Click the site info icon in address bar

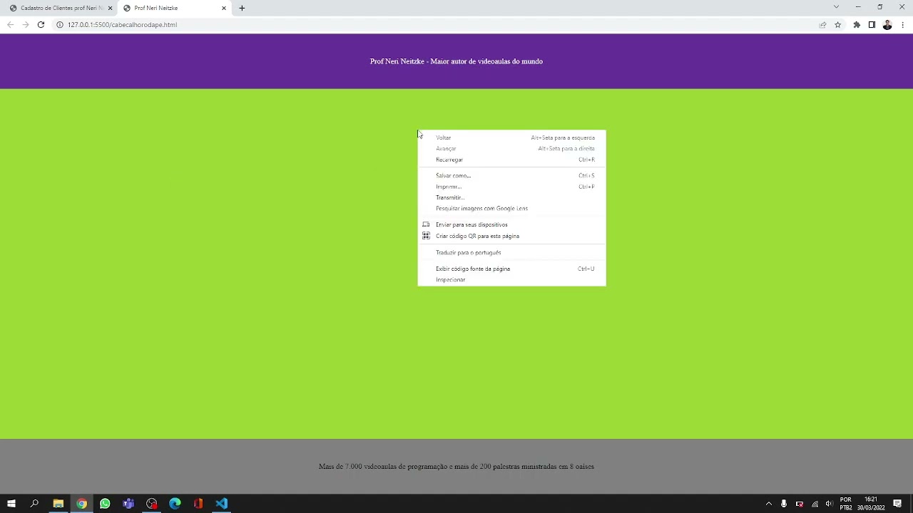click(60, 24)
